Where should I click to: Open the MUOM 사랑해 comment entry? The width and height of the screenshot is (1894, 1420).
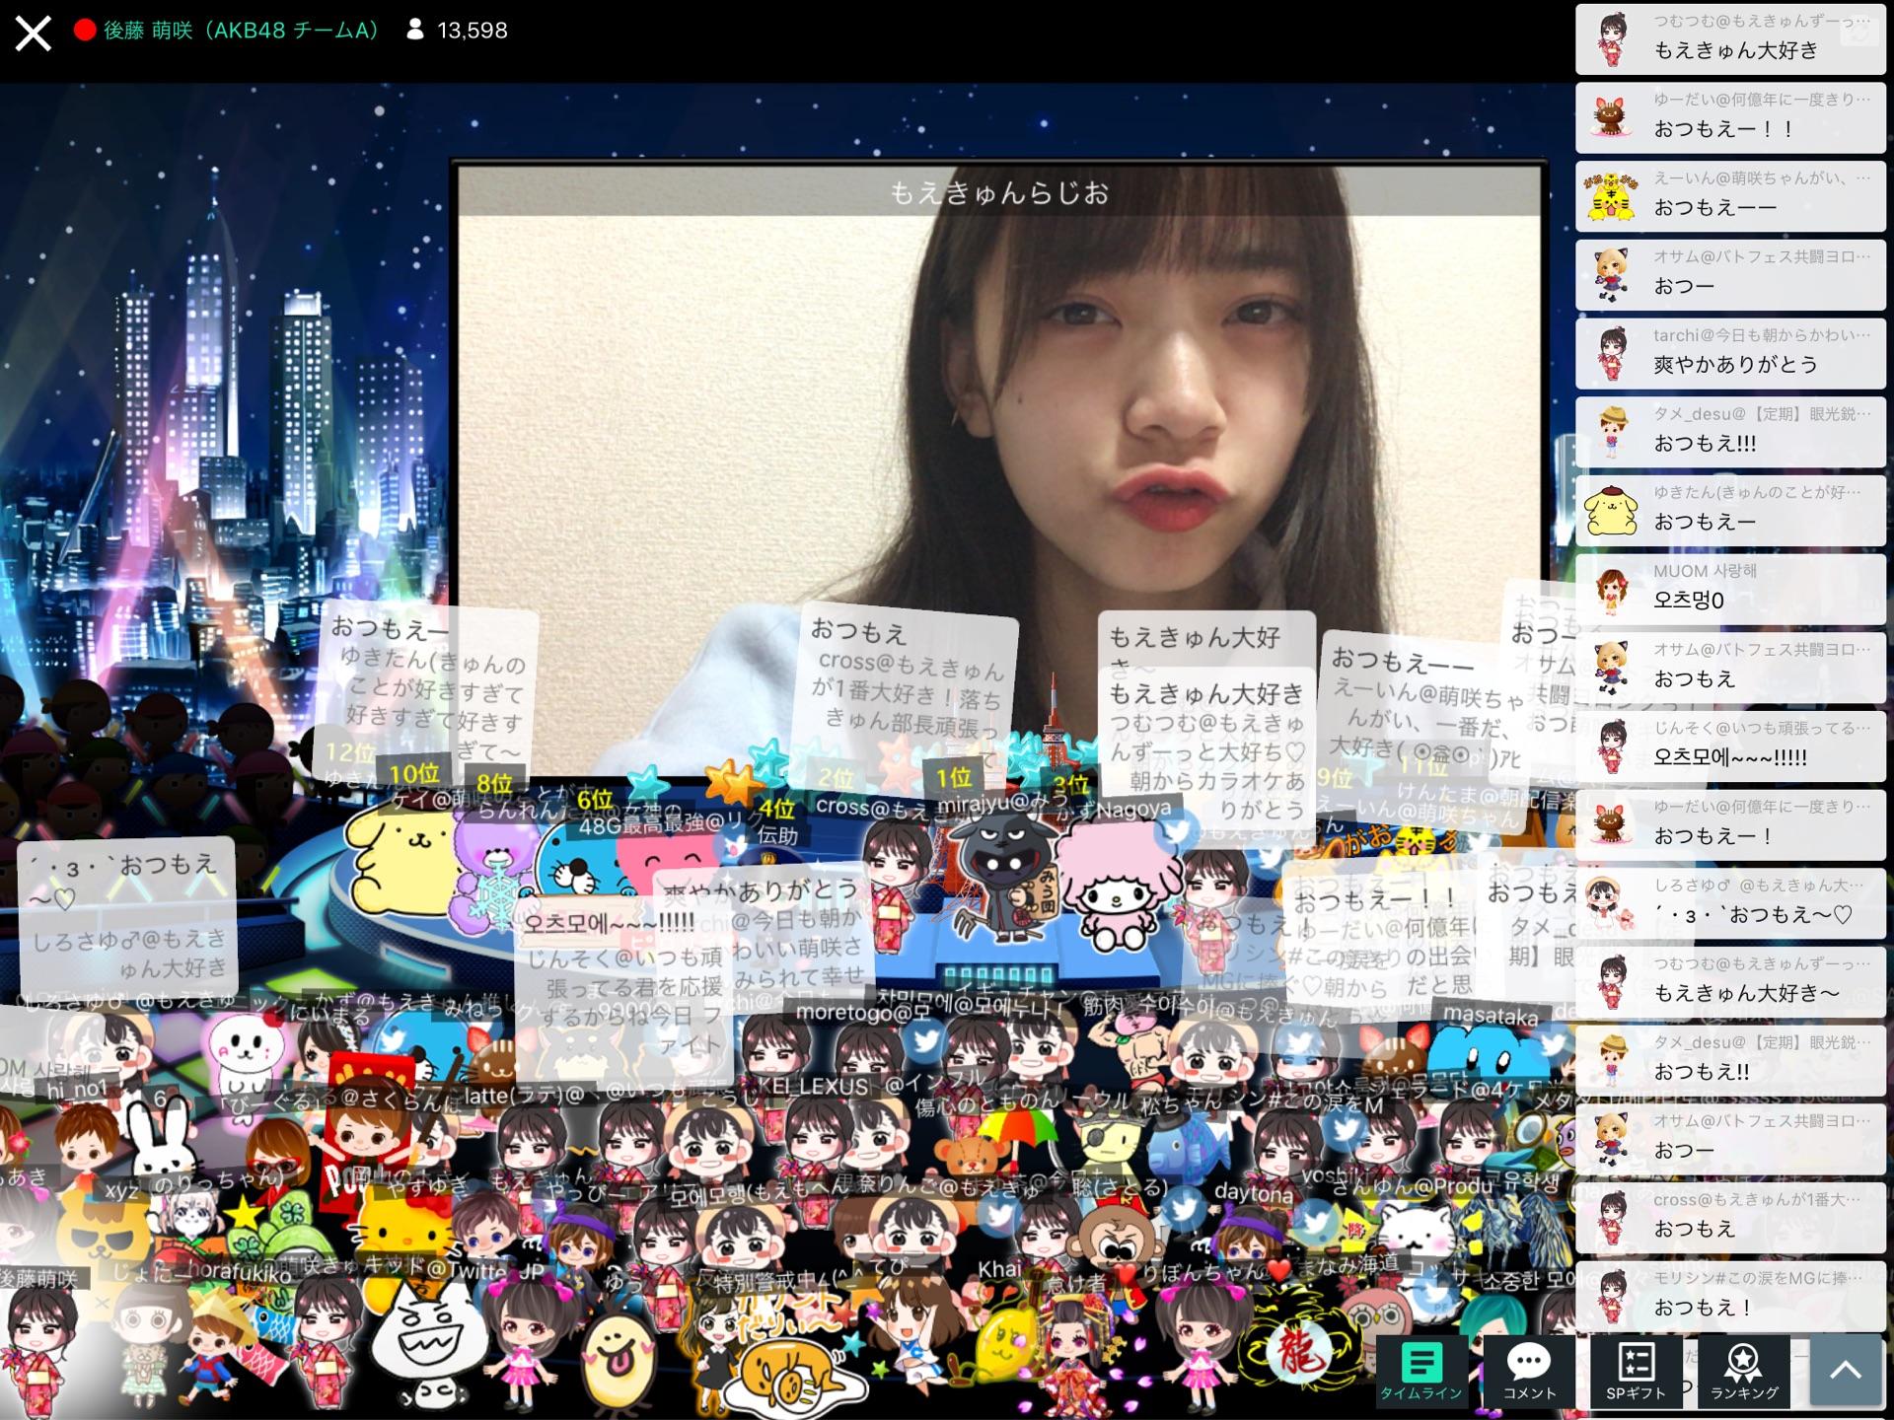click(x=1730, y=589)
